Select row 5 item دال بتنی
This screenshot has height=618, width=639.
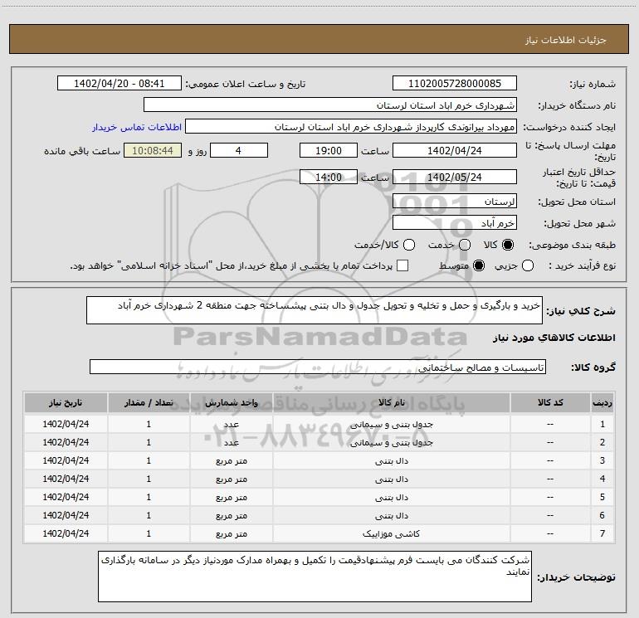[391, 498]
